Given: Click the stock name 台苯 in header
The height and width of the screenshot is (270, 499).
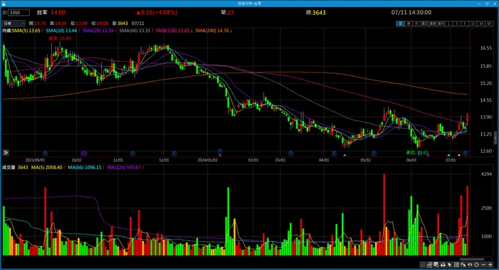Looking at the screenshot, I should 42,12.
